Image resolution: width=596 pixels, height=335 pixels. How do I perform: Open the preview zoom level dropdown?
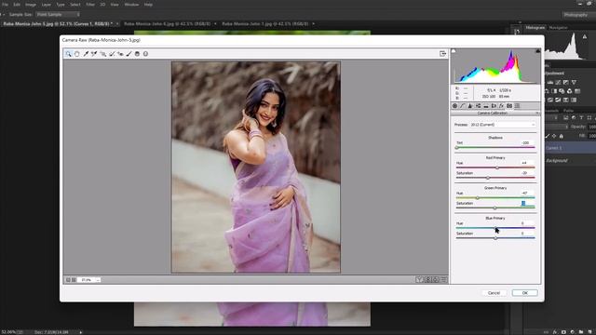pos(89,280)
